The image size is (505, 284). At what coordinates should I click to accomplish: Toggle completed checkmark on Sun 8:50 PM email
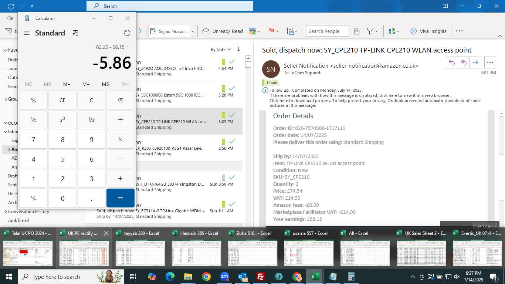[x=232, y=177]
